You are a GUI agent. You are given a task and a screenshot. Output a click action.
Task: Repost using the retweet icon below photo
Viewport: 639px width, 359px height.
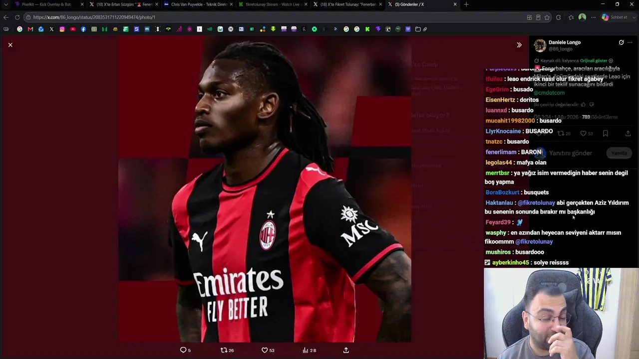tap(227, 351)
